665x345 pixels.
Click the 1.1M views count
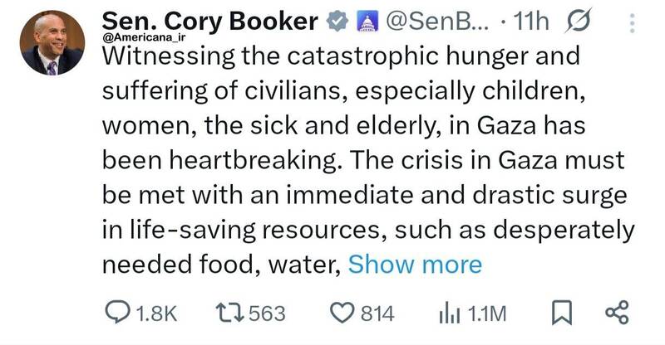coord(488,313)
